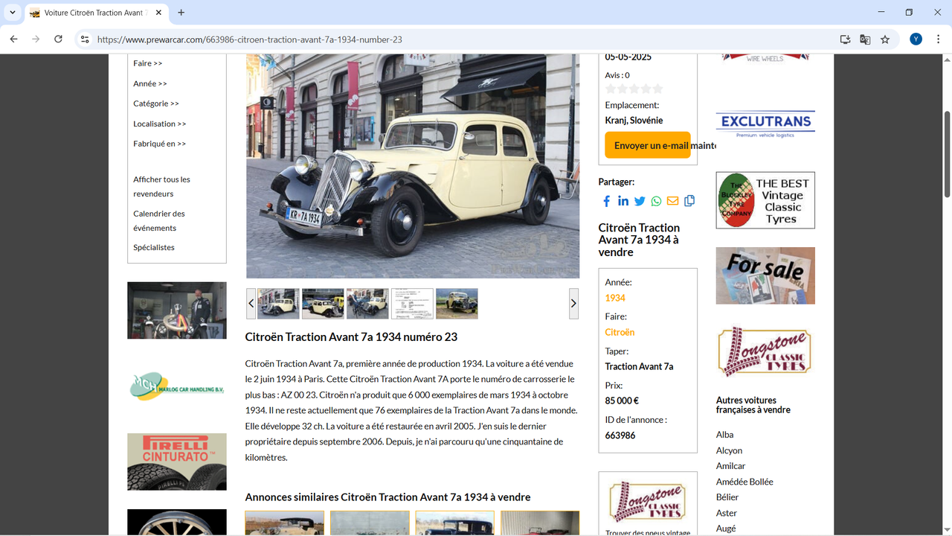Select the fifth car thumbnail
This screenshot has height=536, width=952.
(x=457, y=304)
